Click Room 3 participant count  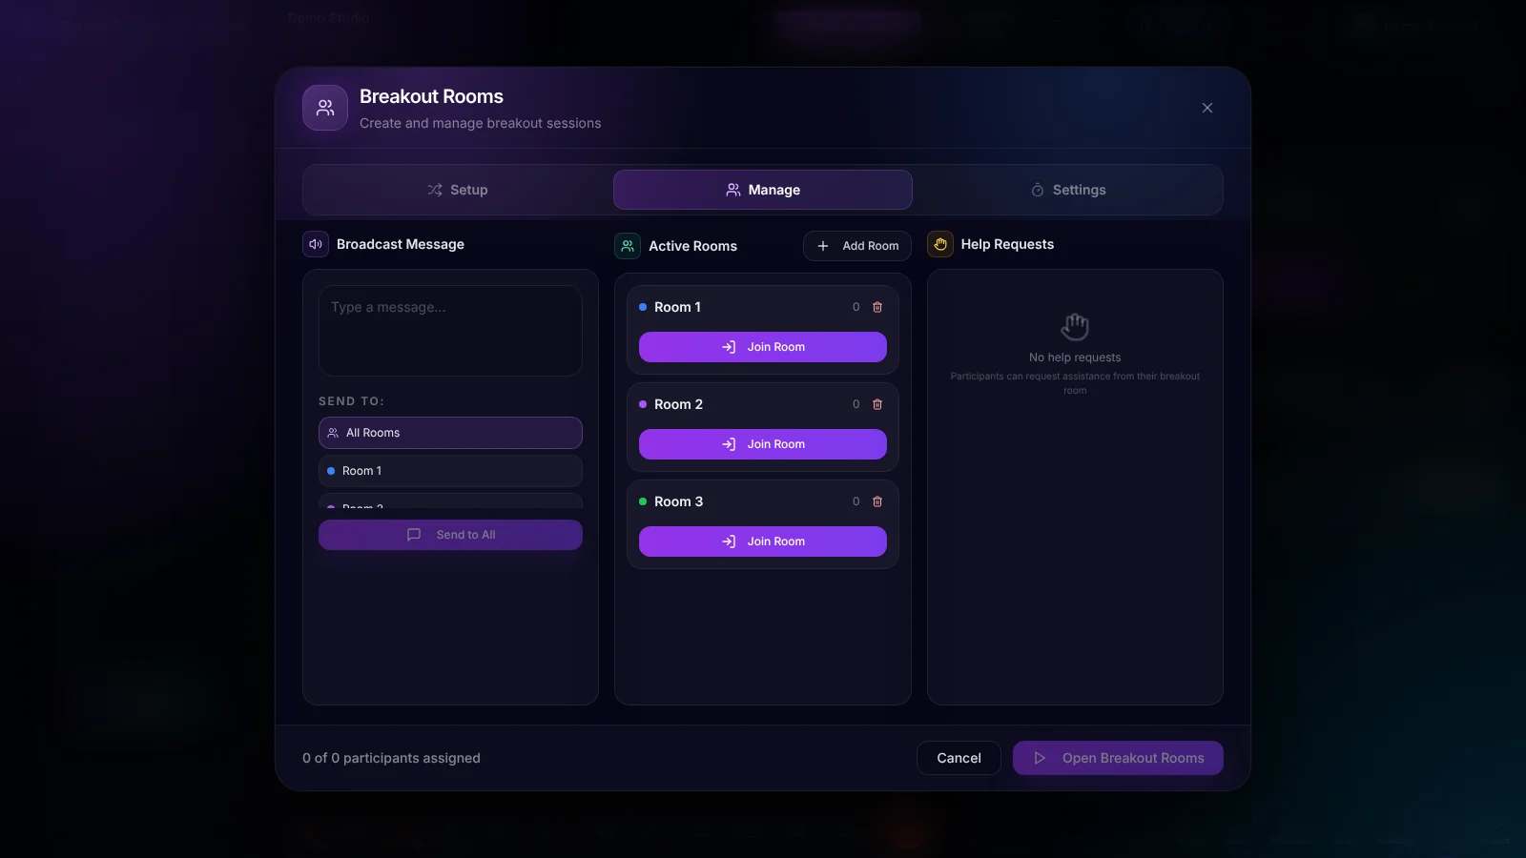click(x=856, y=501)
